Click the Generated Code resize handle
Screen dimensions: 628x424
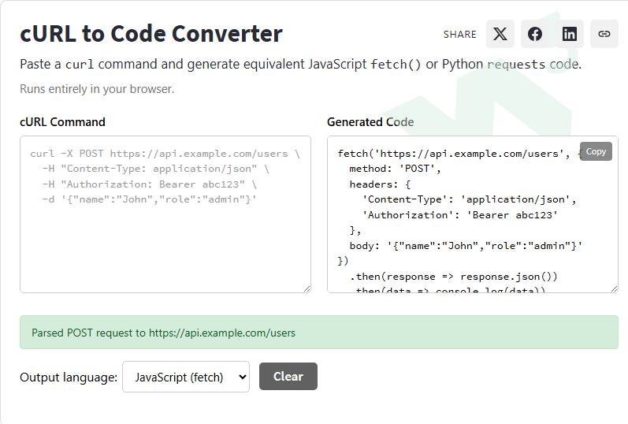pyautogui.click(x=614, y=288)
